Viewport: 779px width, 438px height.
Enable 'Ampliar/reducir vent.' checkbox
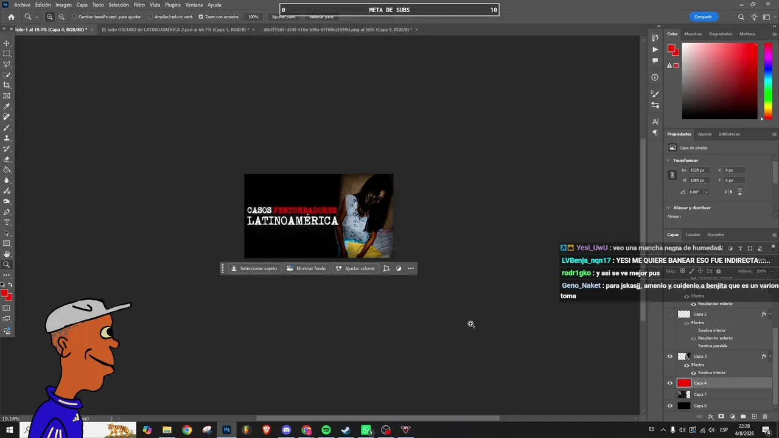[x=150, y=17]
